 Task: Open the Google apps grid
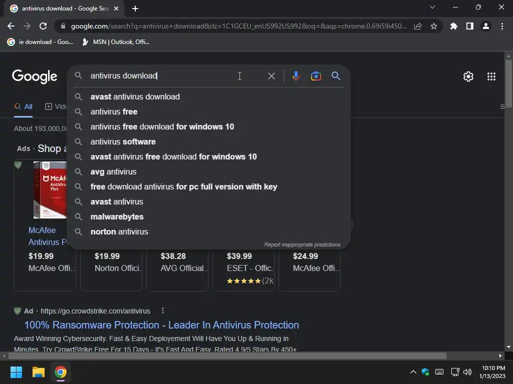click(491, 76)
